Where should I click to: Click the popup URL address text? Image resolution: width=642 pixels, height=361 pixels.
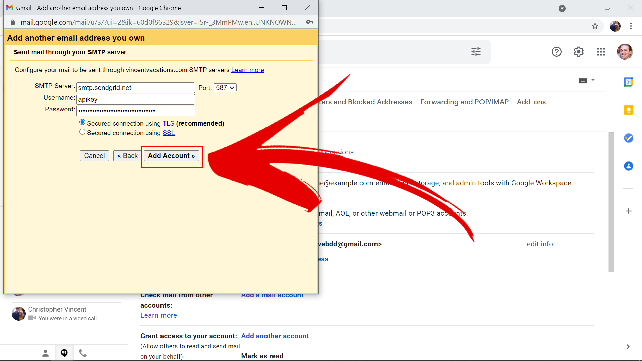click(158, 22)
